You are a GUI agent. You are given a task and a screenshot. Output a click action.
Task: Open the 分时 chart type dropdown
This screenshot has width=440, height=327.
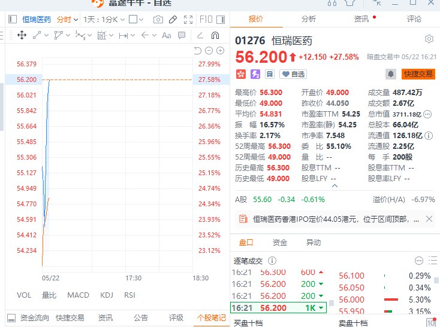pyautogui.click(x=67, y=20)
